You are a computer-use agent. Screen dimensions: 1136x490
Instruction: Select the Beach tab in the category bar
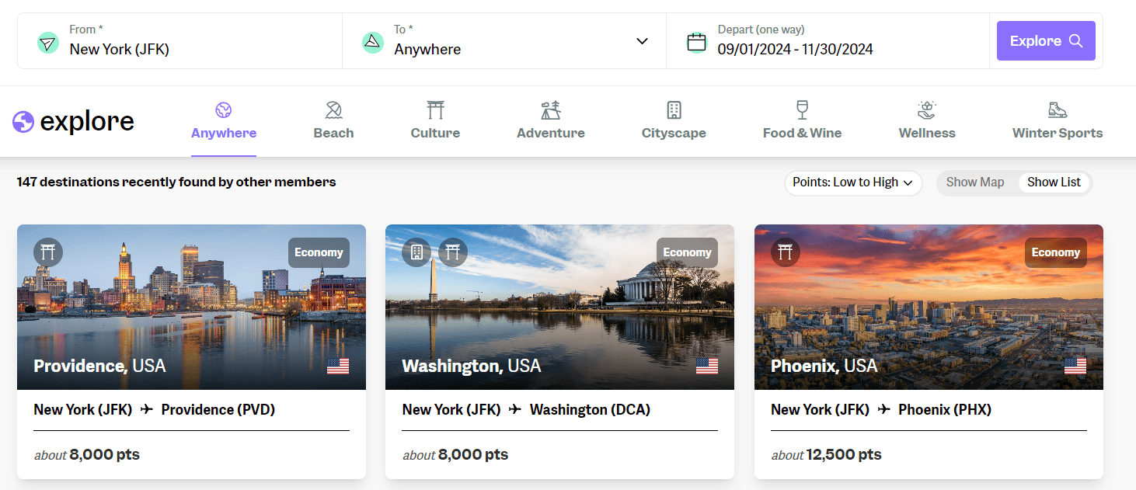[x=333, y=121]
